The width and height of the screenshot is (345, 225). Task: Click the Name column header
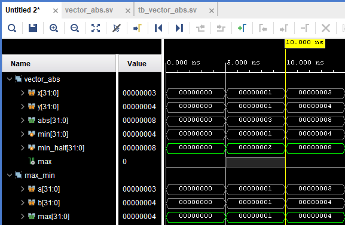click(x=59, y=63)
